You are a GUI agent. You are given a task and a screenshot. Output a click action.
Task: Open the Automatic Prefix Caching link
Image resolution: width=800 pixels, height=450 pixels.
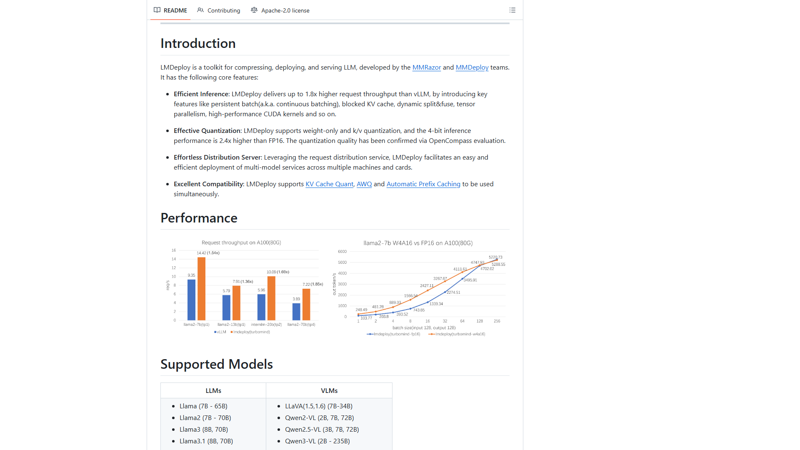tap(423, 184)
